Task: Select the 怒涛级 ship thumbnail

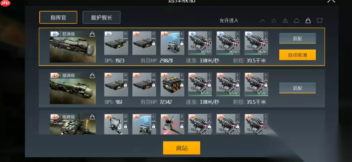Action: (73, 47)
